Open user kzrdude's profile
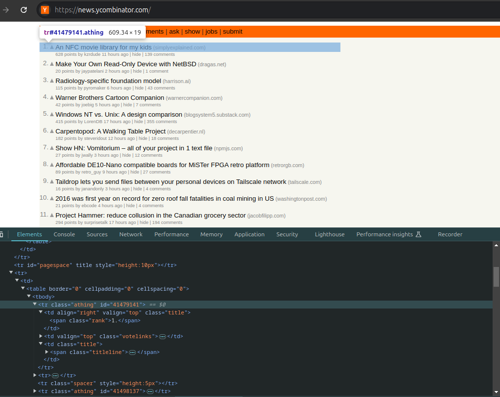The width and height of the screenshot is (500, 397). click(x=92, y=54)
